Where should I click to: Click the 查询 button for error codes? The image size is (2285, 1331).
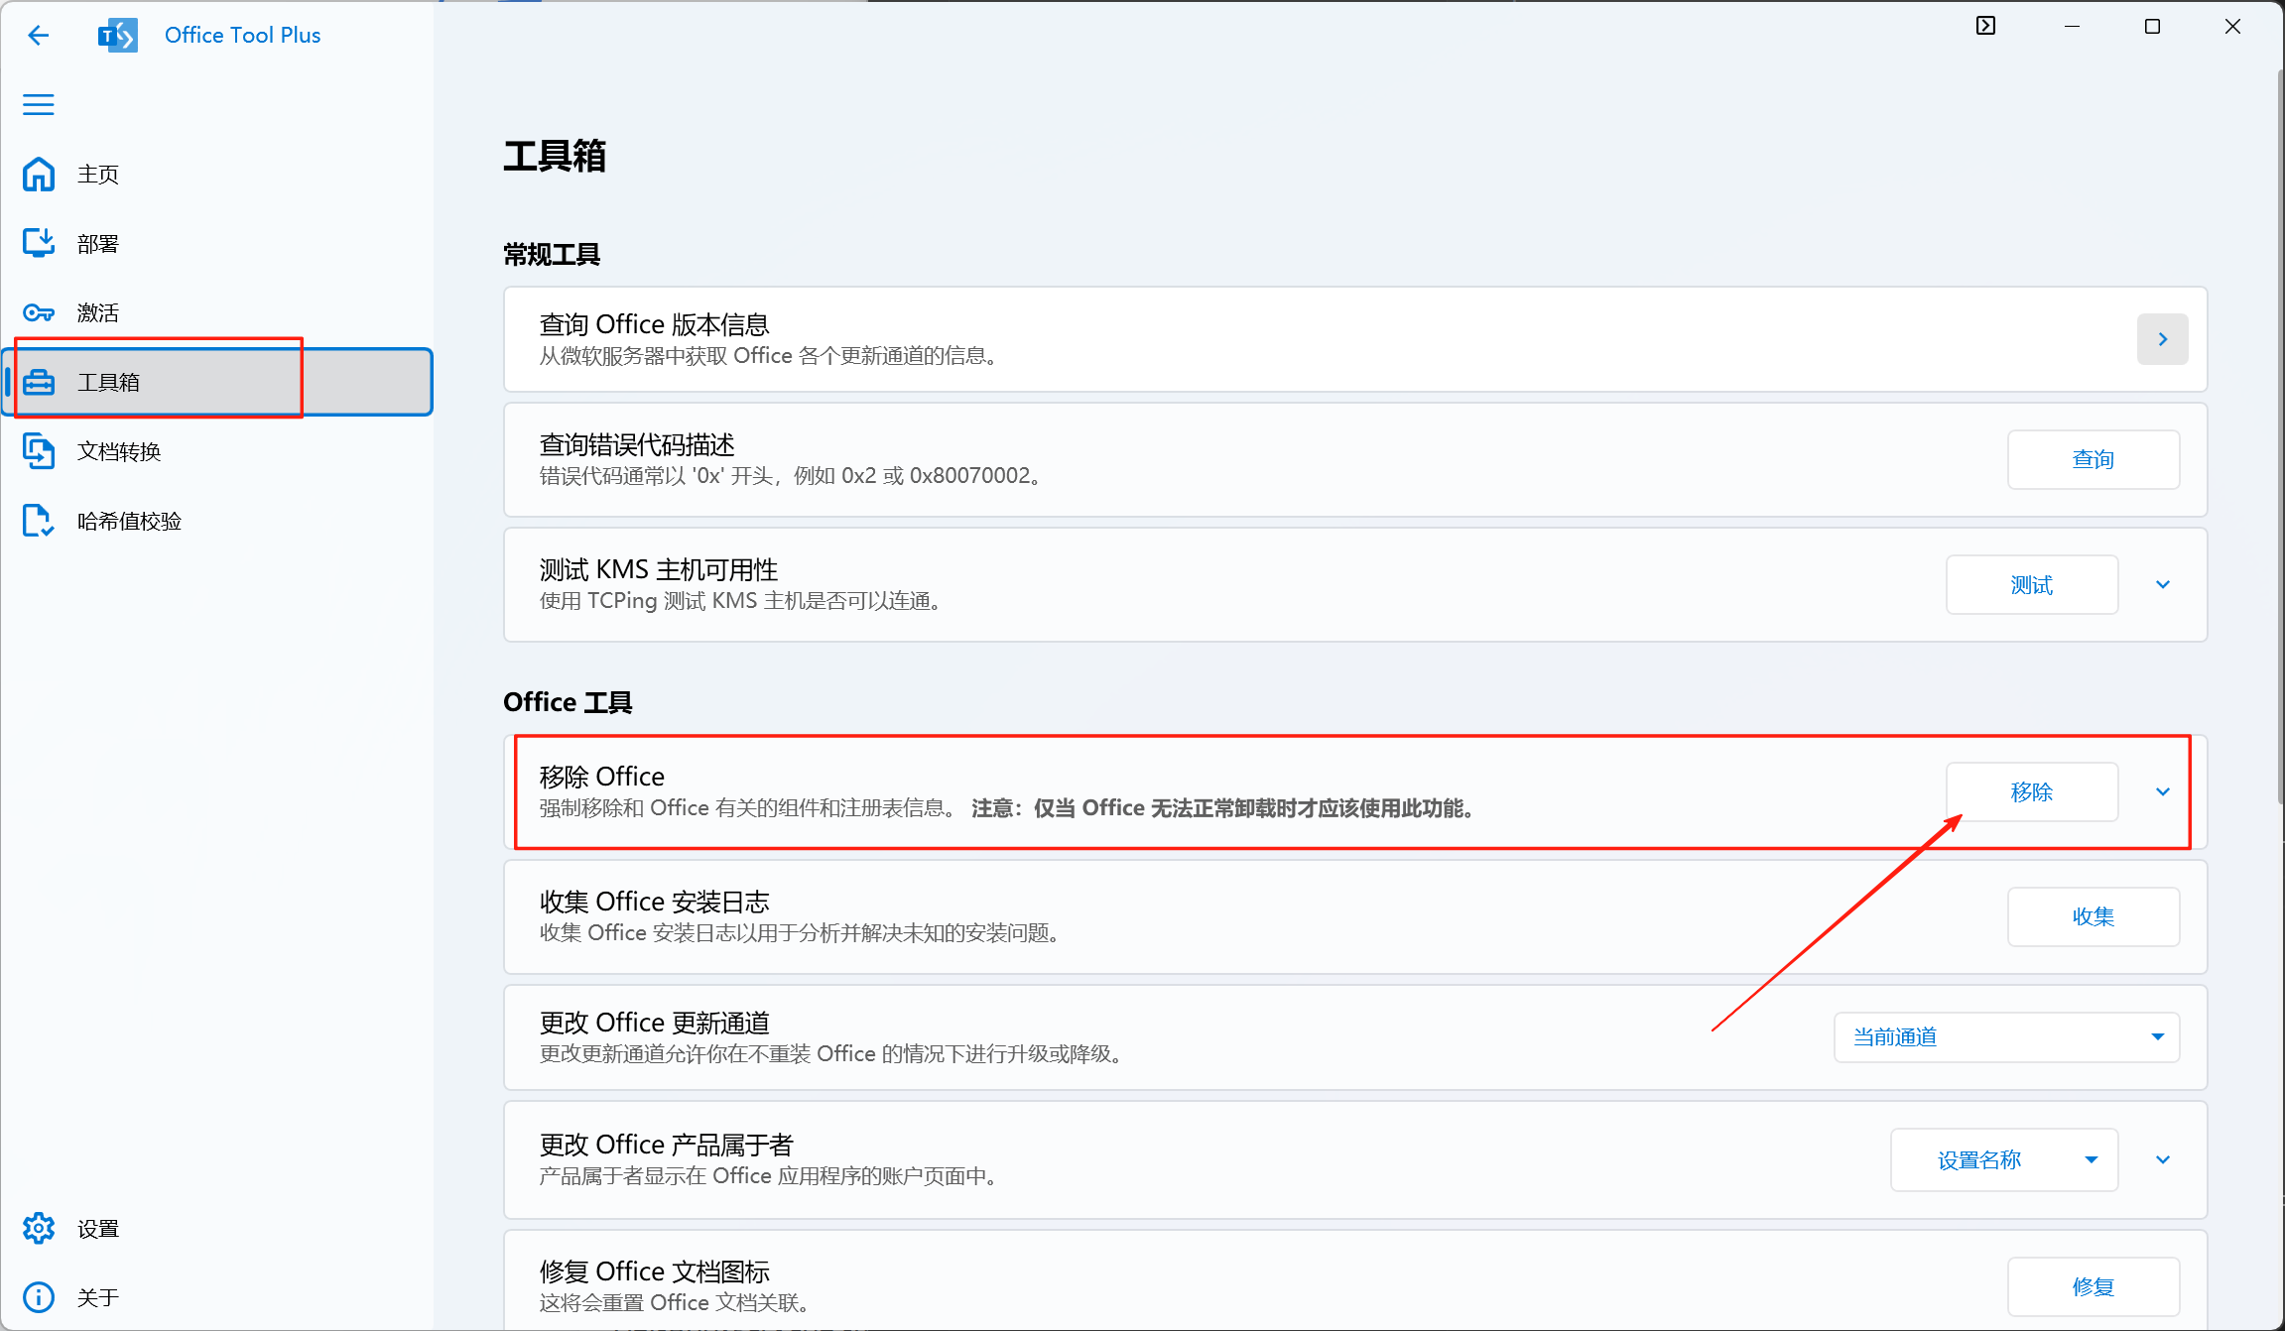[x=2094, y=459]
